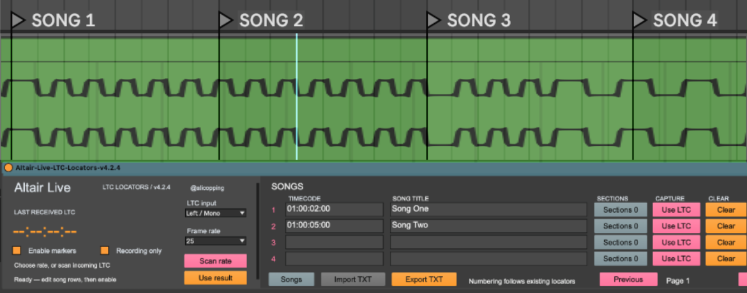
Task: Click the Import TXT button
Action: [x=352, y=279]
